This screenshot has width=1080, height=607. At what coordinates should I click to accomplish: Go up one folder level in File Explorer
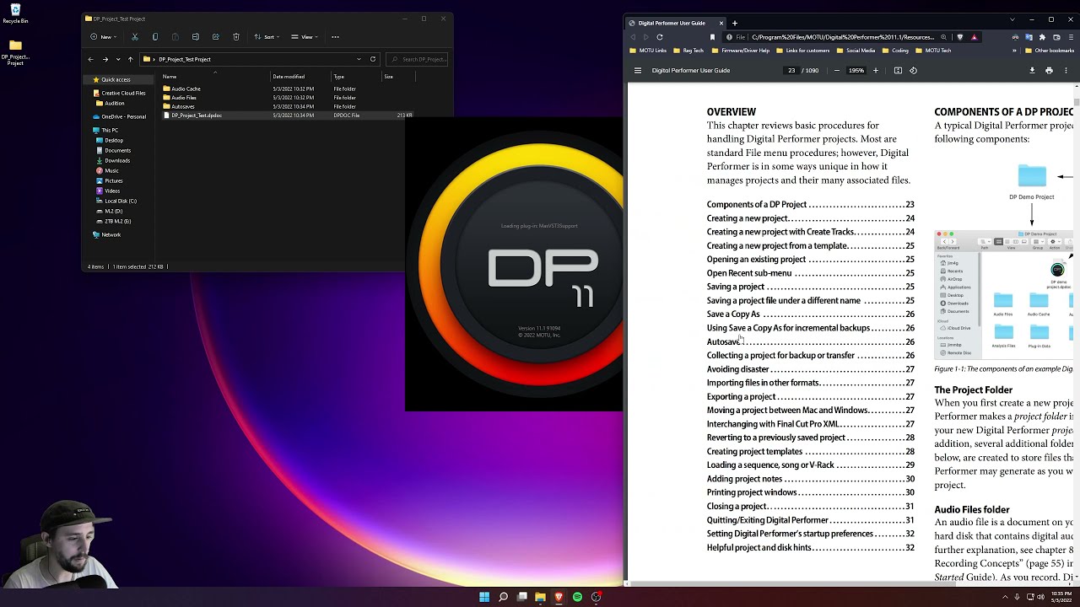[x=130, y=59]
